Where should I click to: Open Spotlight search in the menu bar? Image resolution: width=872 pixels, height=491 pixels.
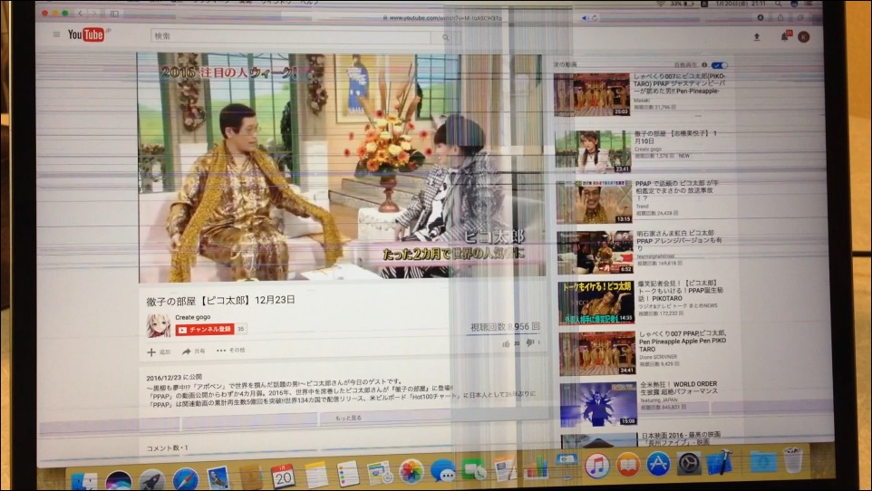pos(778,4)
